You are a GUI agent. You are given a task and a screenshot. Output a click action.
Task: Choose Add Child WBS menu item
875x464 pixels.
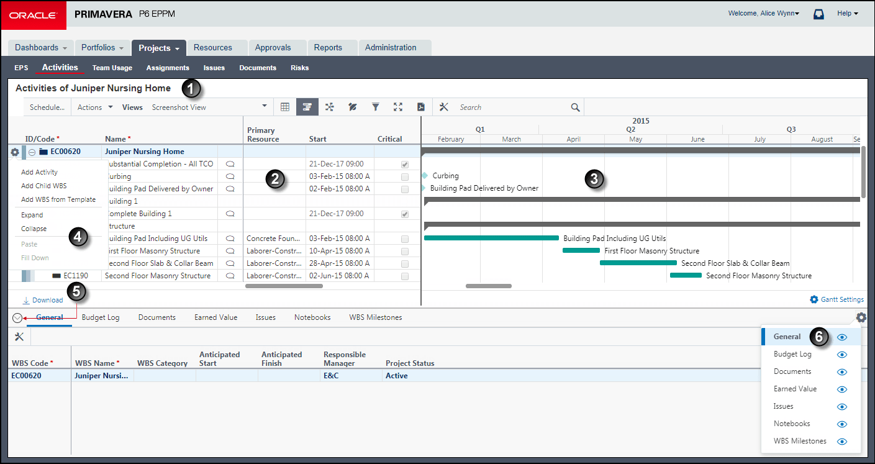coord(43,186)
